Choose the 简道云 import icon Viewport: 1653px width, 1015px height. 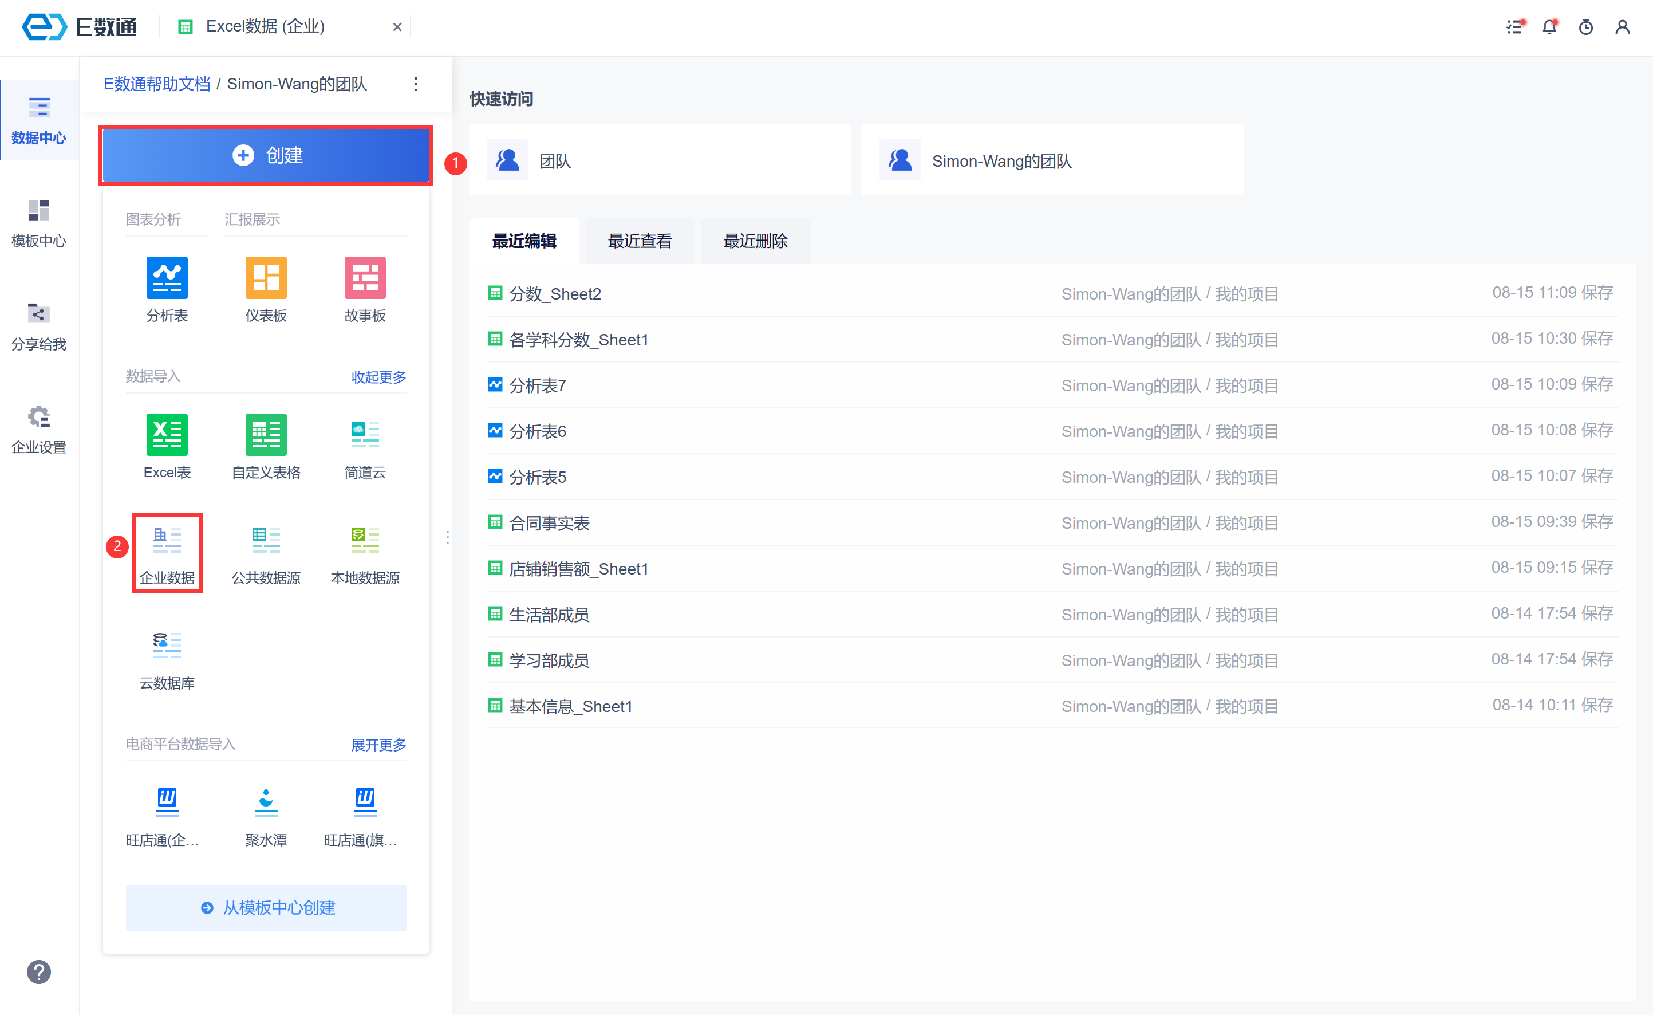(365, 435)
